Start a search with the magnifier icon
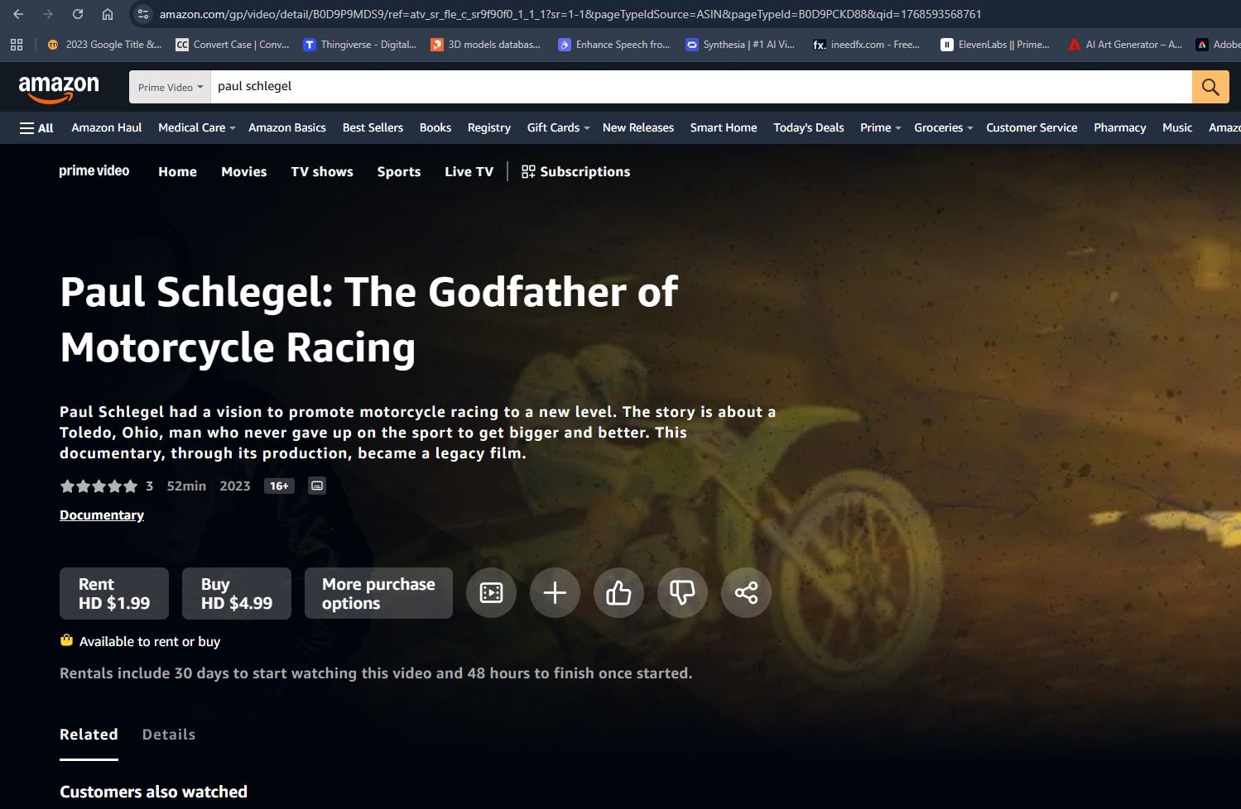This screenshot has height=809, width=1241. point(1210,87)
